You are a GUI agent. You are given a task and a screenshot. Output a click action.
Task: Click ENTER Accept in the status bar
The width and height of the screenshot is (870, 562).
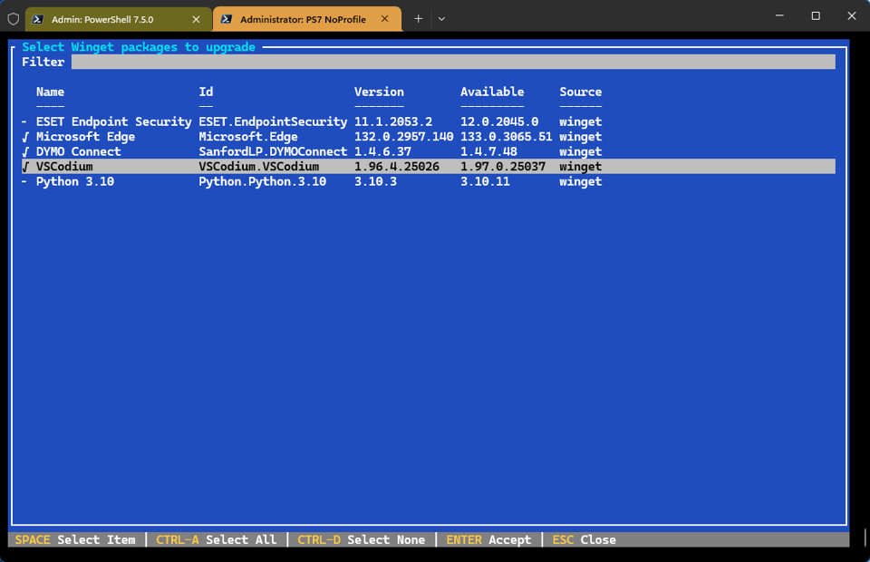click(x=489, y=539)
